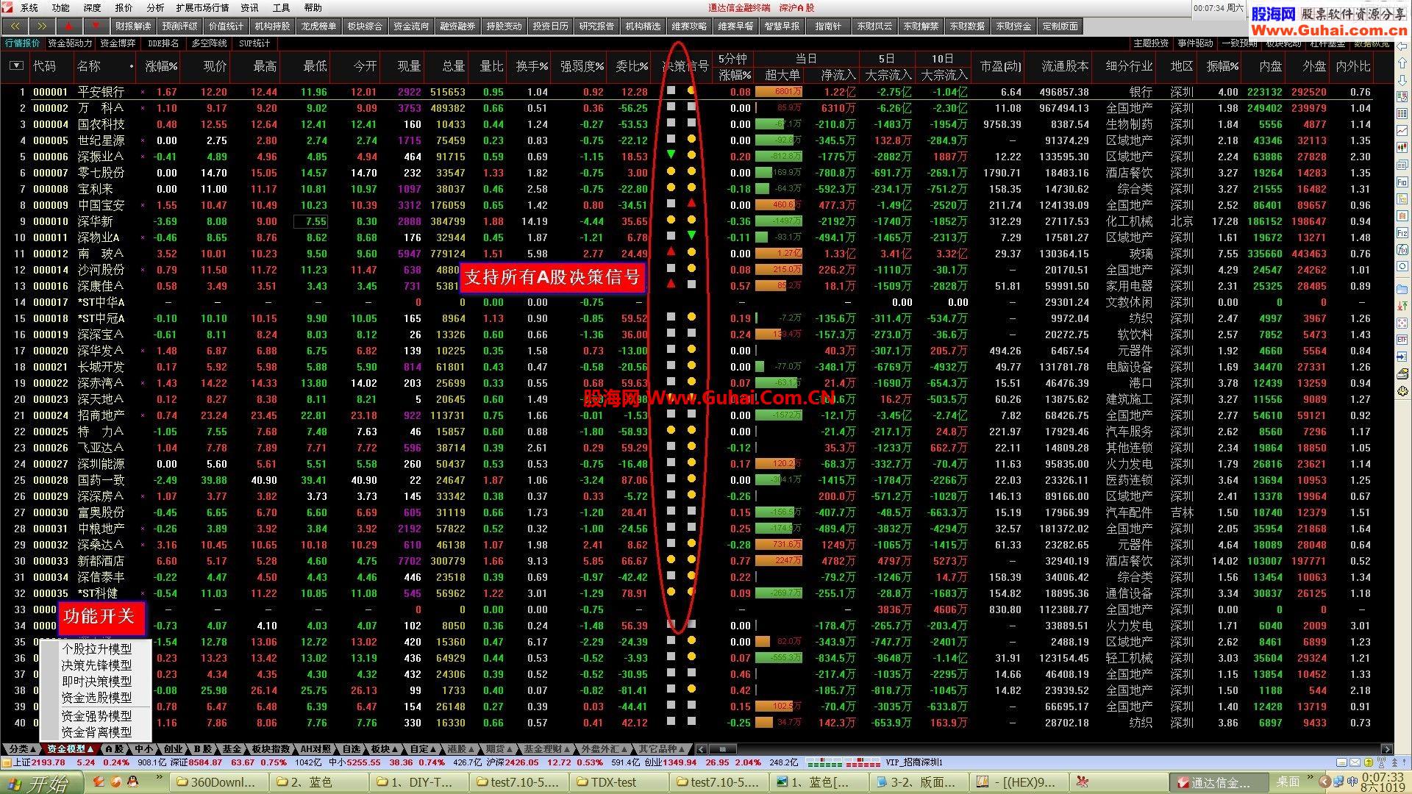The width and height of the screenshot is (1412, 794).
Task: Sort by the 换手% column header
Action: click(531, 66)
